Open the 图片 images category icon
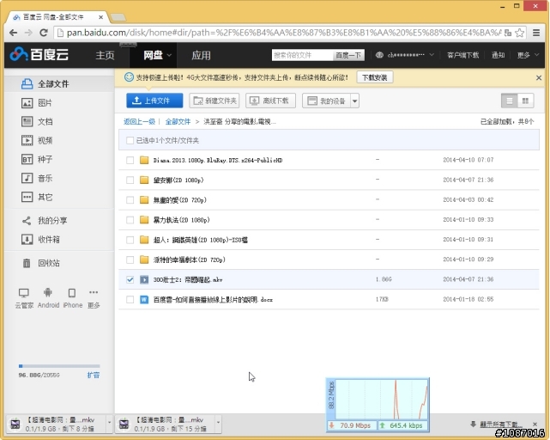 click(x=27, y=103)
